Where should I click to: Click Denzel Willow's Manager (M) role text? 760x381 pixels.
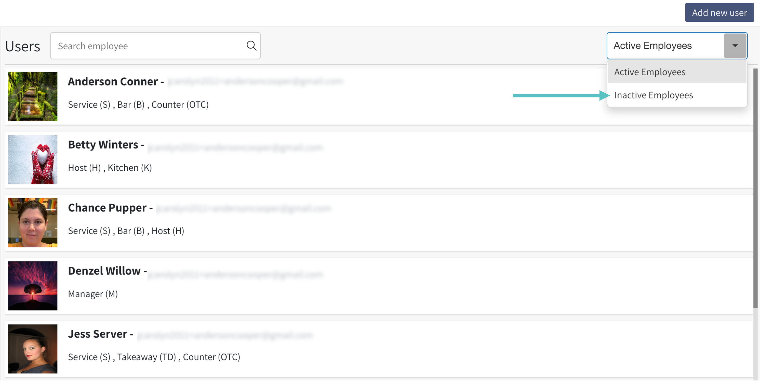pyautogui.click(x=93, y=294)
